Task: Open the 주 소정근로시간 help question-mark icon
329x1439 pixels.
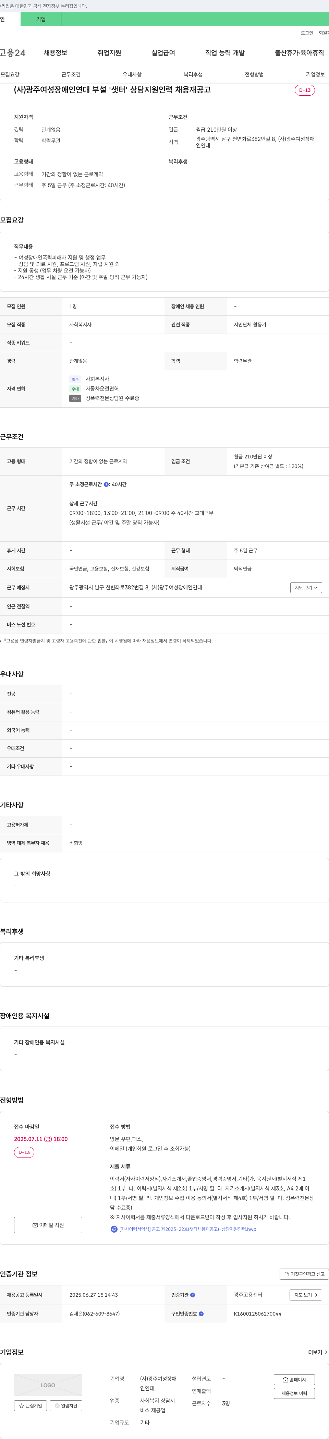Action: click(x=106, y=485)
